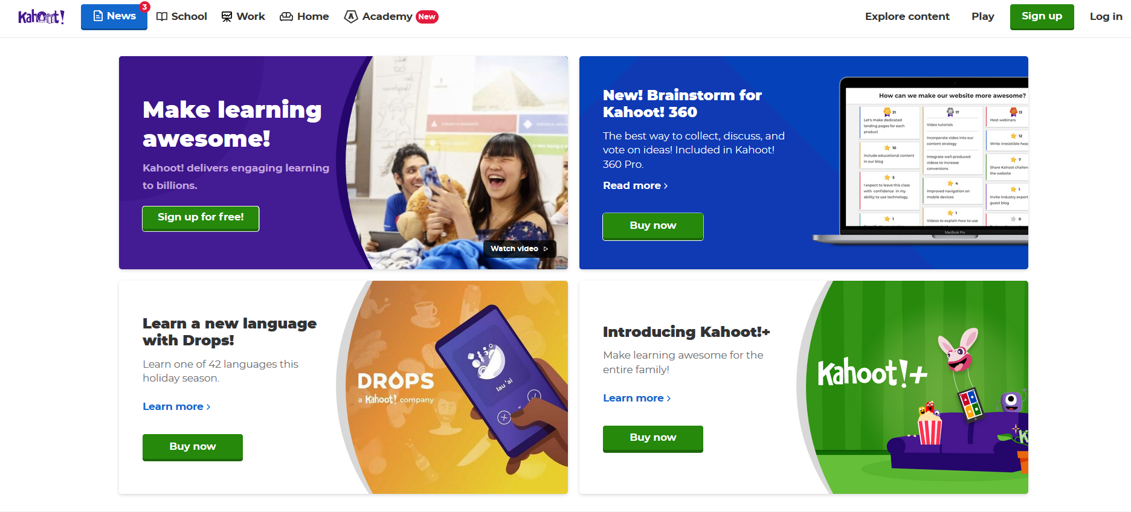1131x512 pixels.
Task: Click Log in
Action: coord(1106,16)
